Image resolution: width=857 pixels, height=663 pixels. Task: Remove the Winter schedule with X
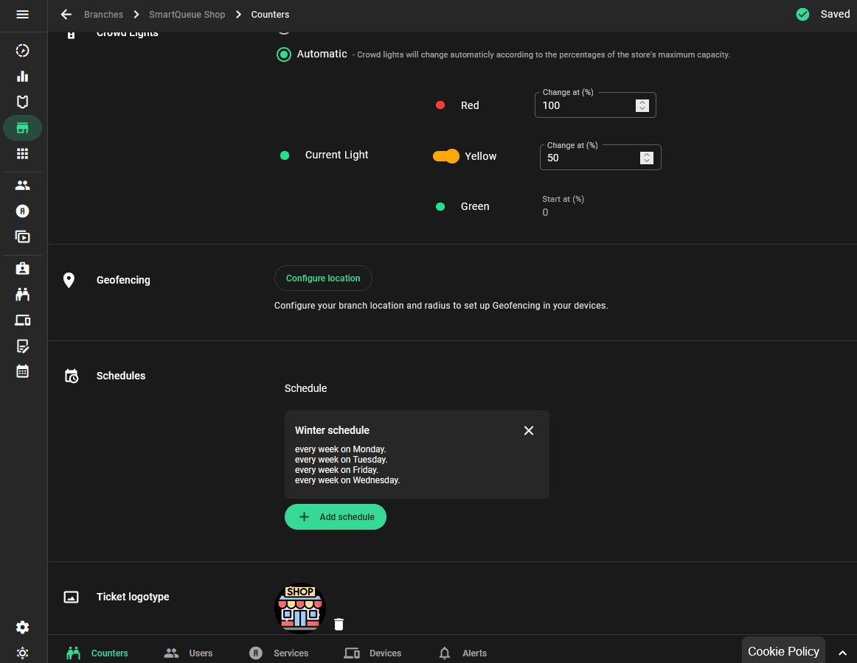[528, 430]
